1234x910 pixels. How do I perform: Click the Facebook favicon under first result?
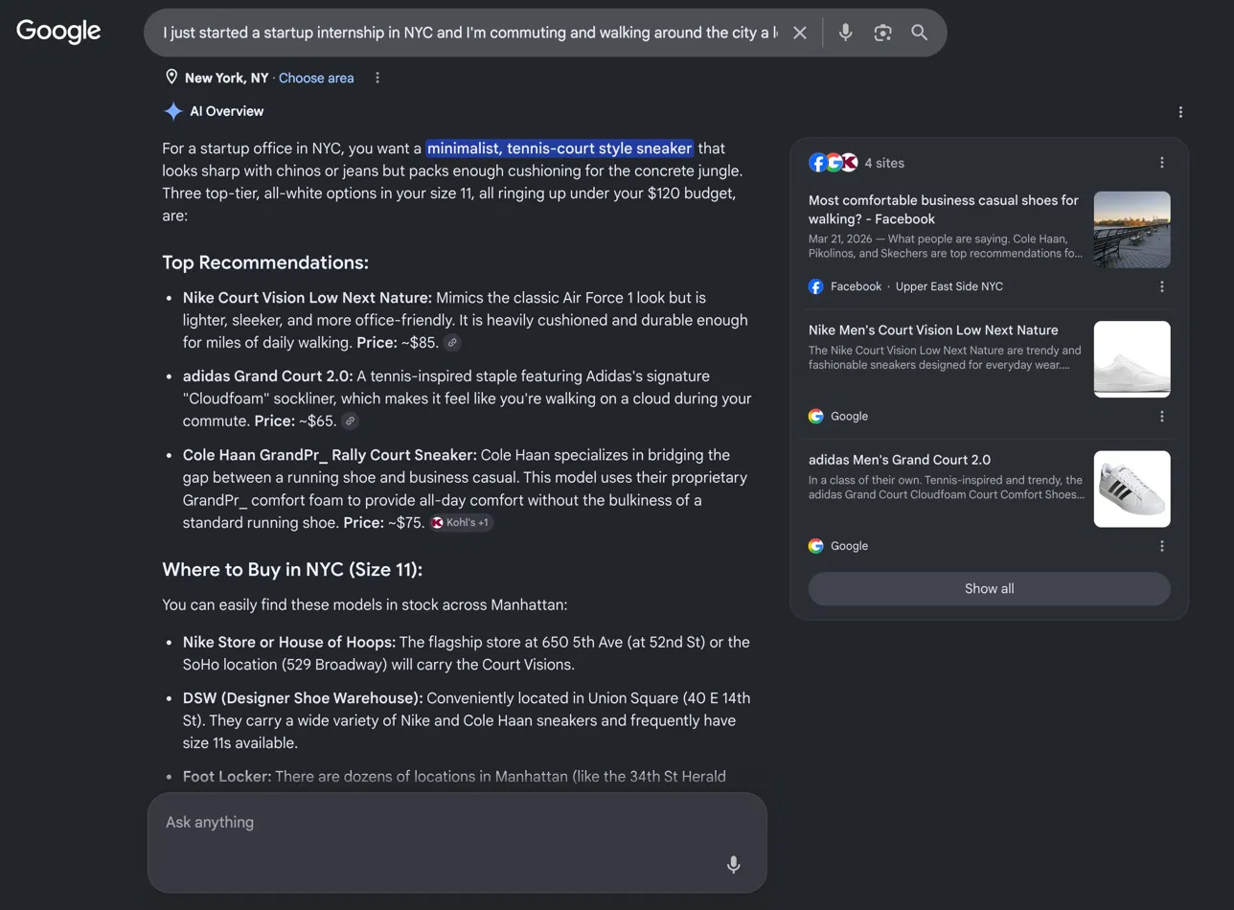816,286
